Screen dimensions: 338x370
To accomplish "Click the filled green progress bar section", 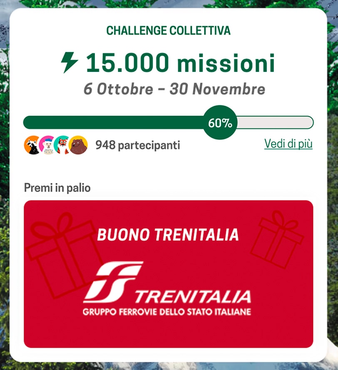I will (113, 123).
